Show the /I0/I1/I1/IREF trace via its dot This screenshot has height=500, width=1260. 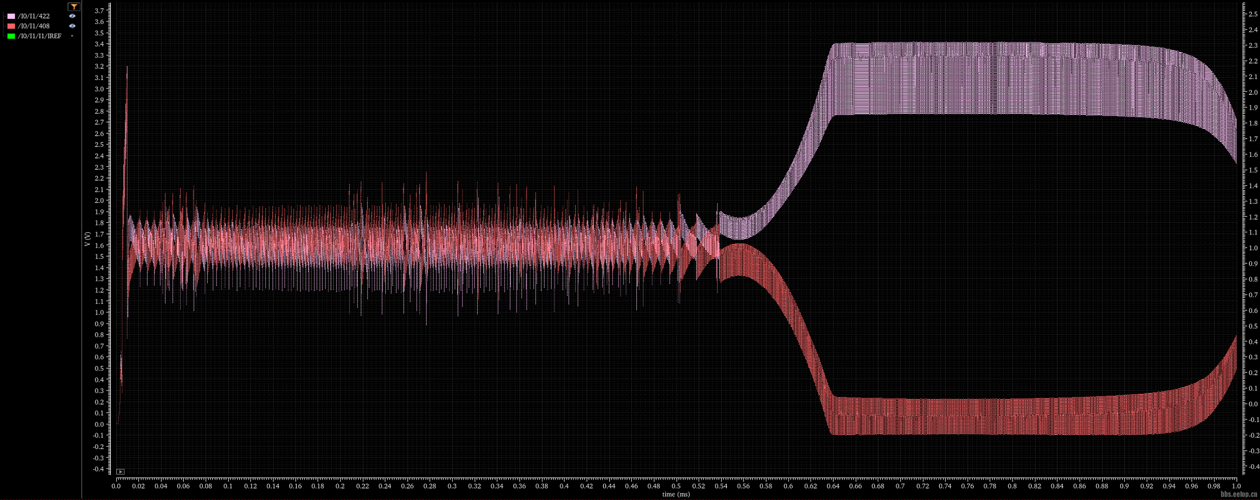(x=72, y=36)
